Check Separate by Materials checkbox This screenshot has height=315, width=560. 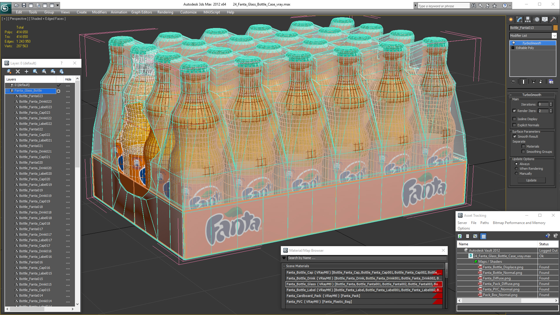(x=524, y=146)
